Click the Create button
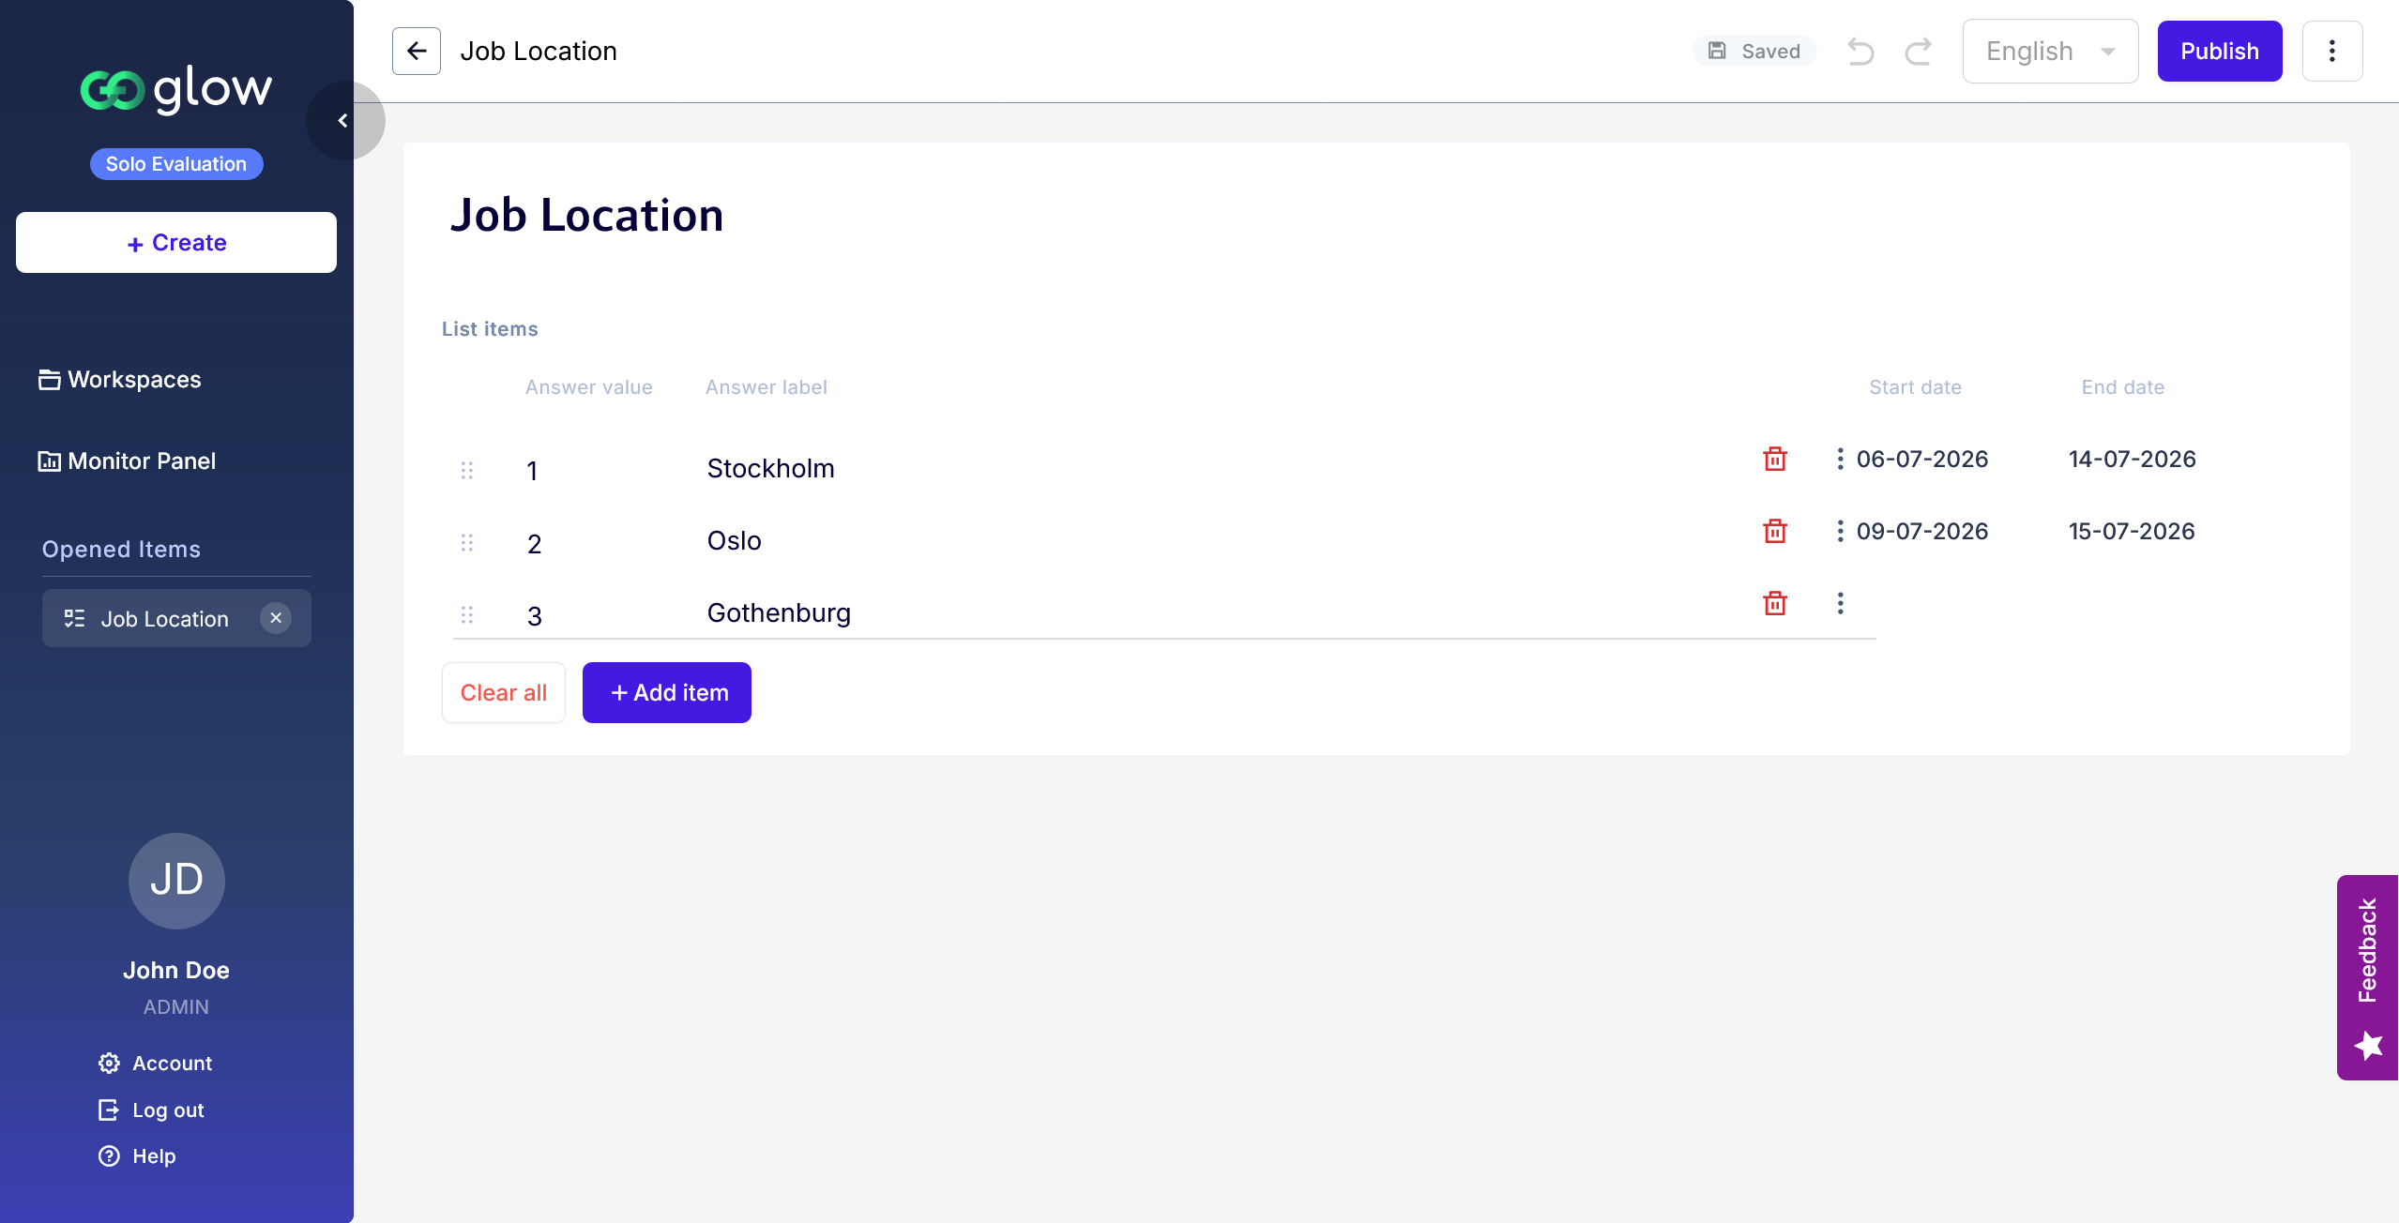 176,243
